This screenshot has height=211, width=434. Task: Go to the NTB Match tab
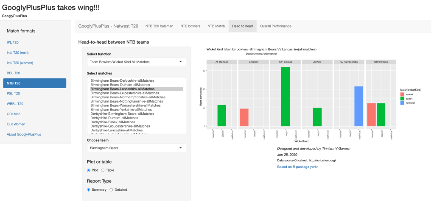[x=216, y=26]
